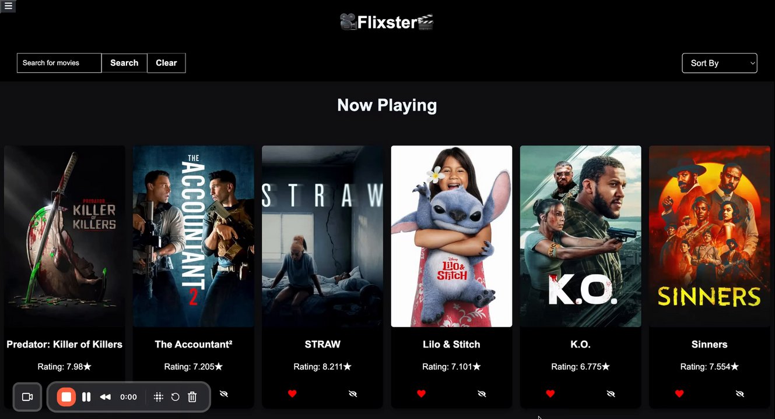Focus the Search for movies input field
Image resolution: width=775 pixels, height=419 pixels.
click(59, 63)
